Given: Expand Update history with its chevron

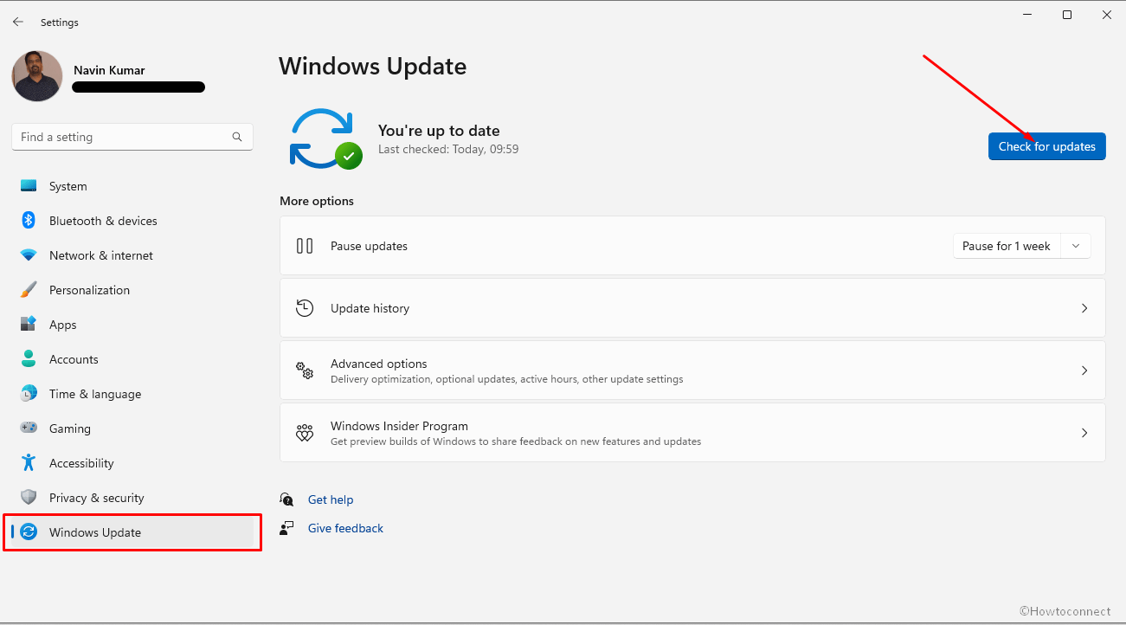Looking at the screenshot, I should (1084, 308).
